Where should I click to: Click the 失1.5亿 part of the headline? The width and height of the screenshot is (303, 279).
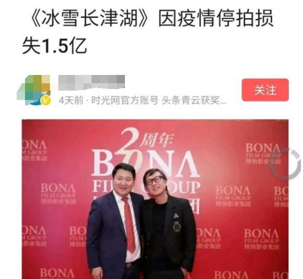click(x=54, y=46)
